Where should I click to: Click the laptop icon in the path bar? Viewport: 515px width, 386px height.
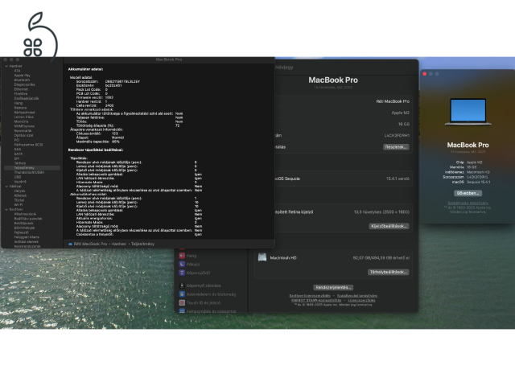point(70,244)
